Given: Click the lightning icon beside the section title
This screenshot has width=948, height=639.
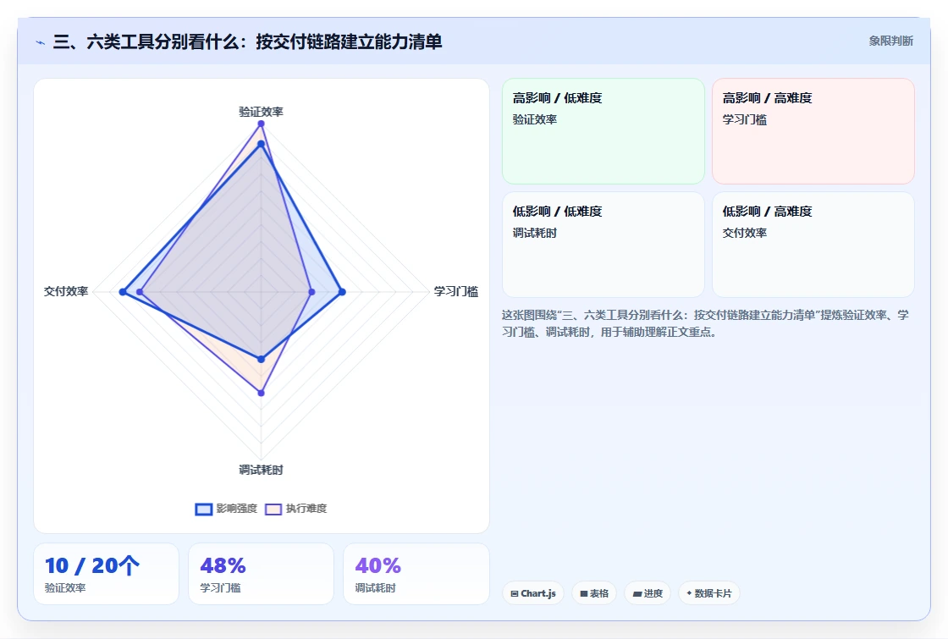Looking at the screenshot, I should pyautogui.click(x=41, y=42).
